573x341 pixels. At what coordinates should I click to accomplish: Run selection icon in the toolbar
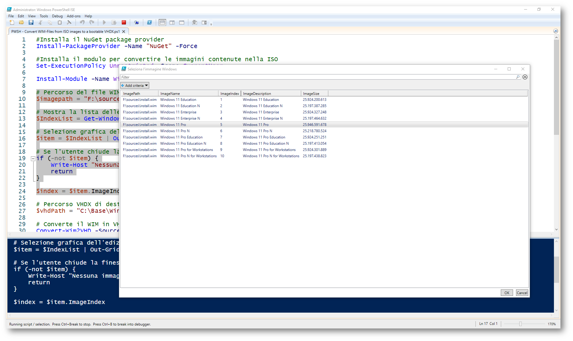pyautogui.click(x=114, y=22)
